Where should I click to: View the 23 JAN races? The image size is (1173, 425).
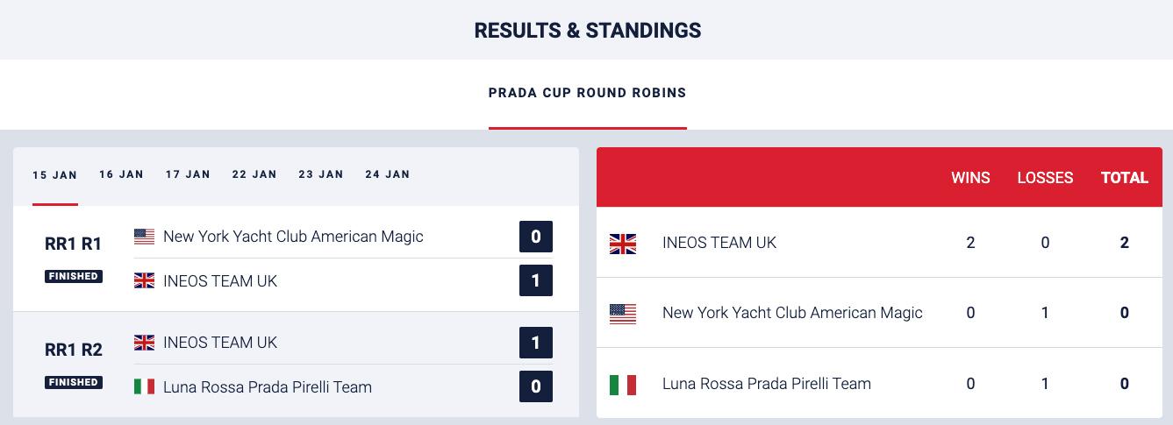coord(321,174)
